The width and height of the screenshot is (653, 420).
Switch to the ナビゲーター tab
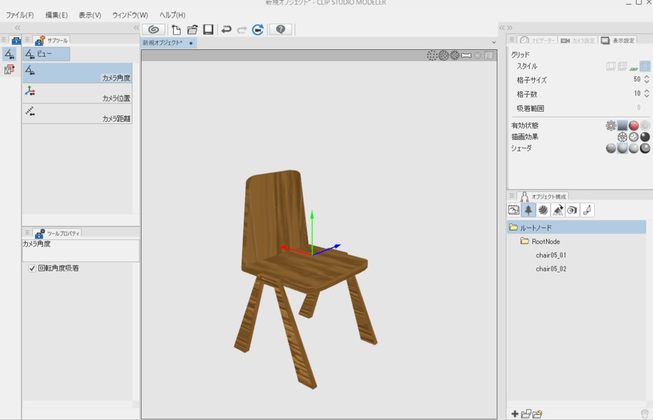pos(538,40)
